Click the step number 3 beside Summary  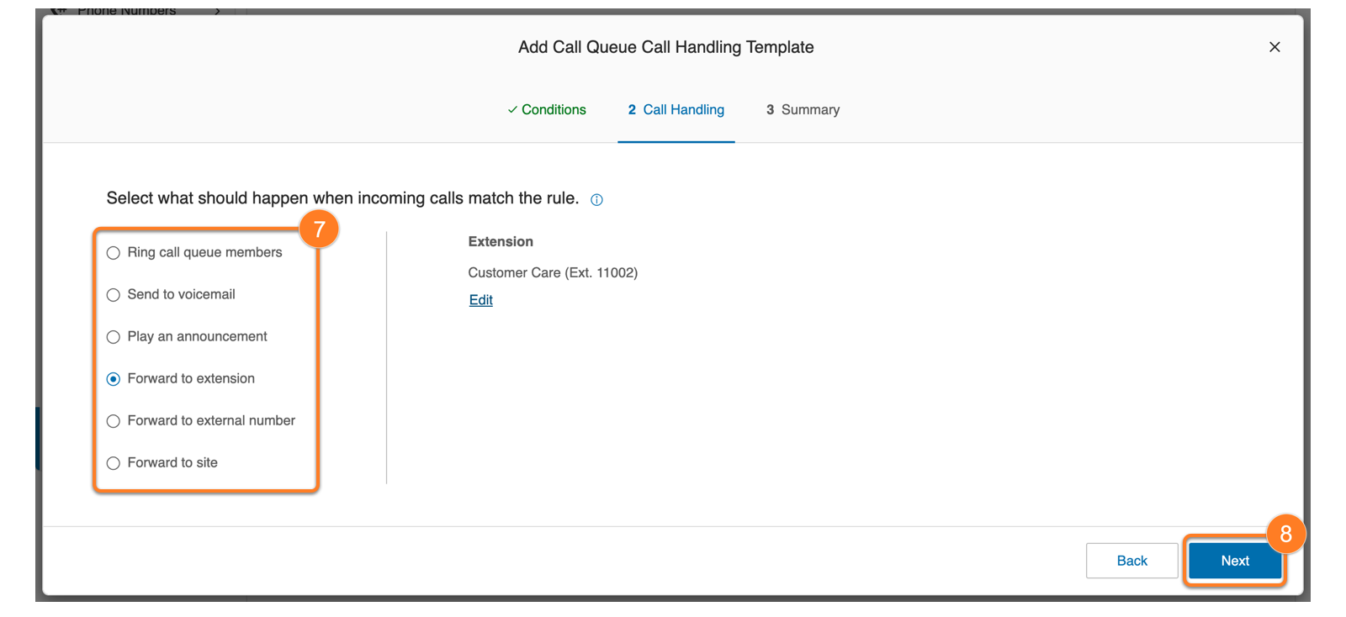[x=770, y=110]
